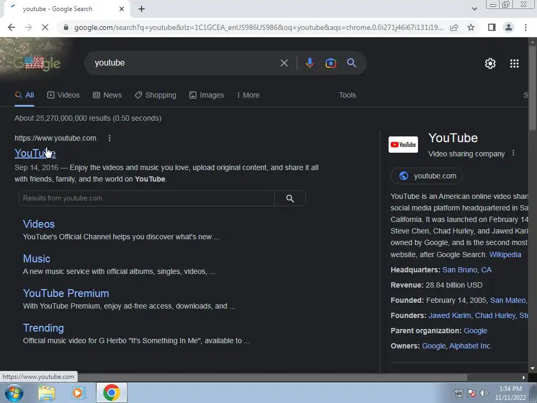Screen dimensions: 537x403
Task: Expand the More search categories menu
Action: click(x=248, y=96)
